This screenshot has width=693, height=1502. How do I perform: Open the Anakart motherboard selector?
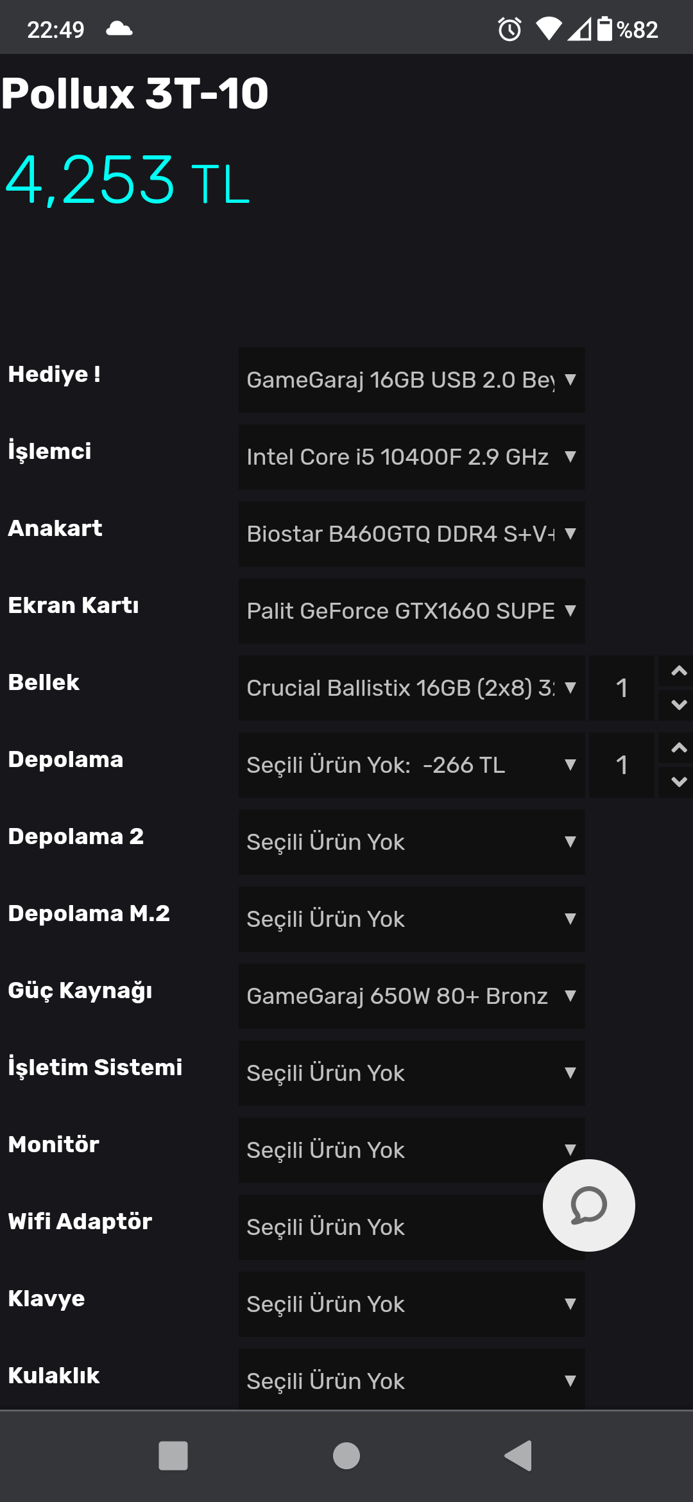pos(411,534)
